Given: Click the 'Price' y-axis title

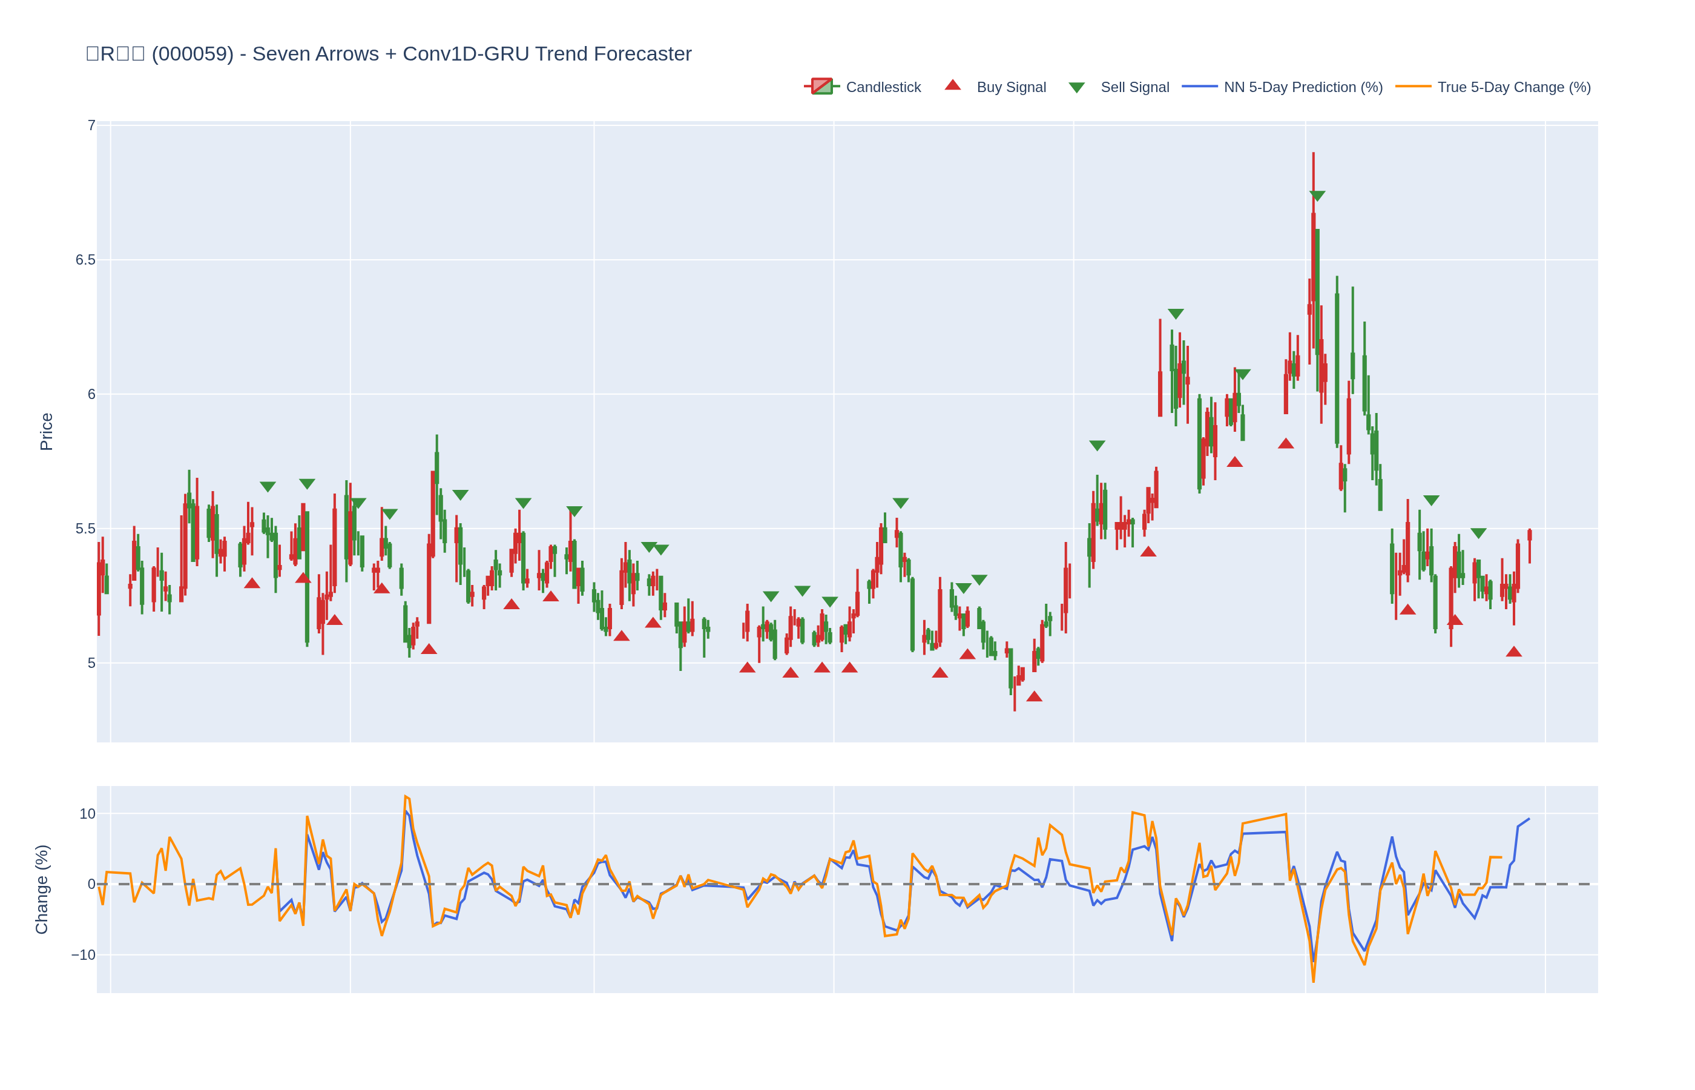Looking at the screenshot, I should coord(47,432).
